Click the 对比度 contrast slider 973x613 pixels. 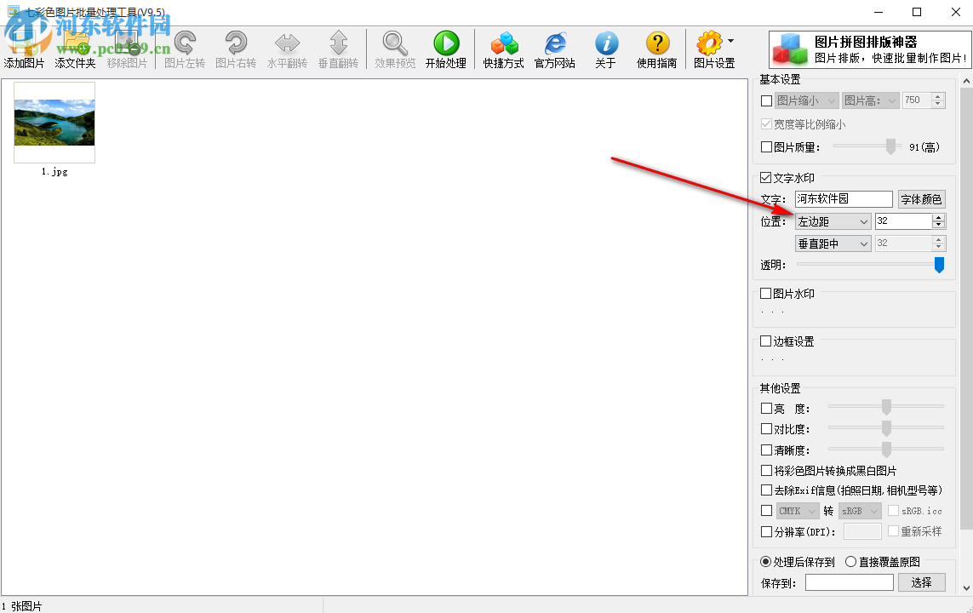coord(886,428)
